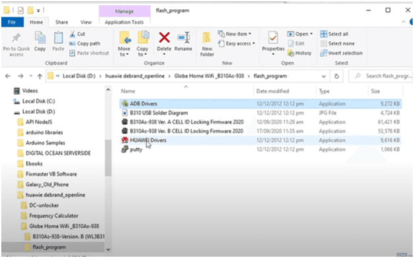Screen dimensions: 414x258
Task: Open the File tab
Action: click(x=12, y=22)
